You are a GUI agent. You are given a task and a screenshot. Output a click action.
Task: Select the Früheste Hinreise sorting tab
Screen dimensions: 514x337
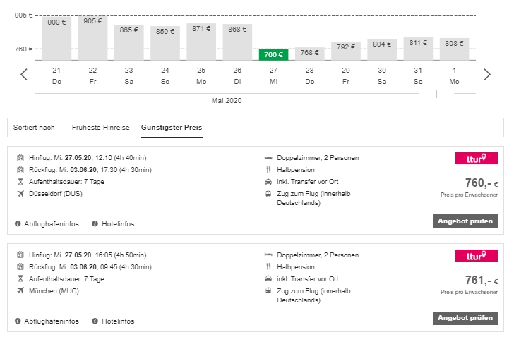pyautogui.click(x=100, y=128)
